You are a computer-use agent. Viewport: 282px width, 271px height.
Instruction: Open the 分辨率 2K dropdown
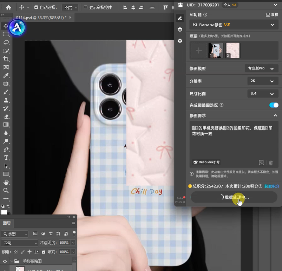[x=263, y=81]
